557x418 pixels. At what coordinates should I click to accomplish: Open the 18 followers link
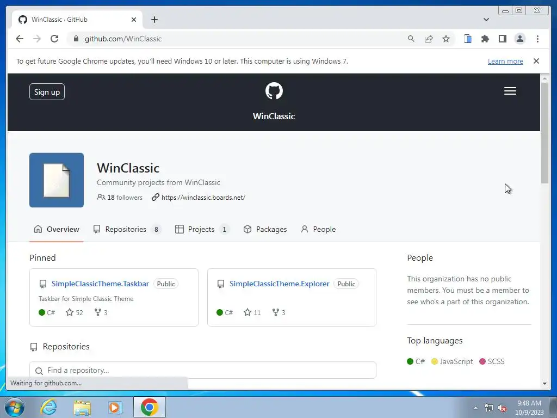pos(120,197)
